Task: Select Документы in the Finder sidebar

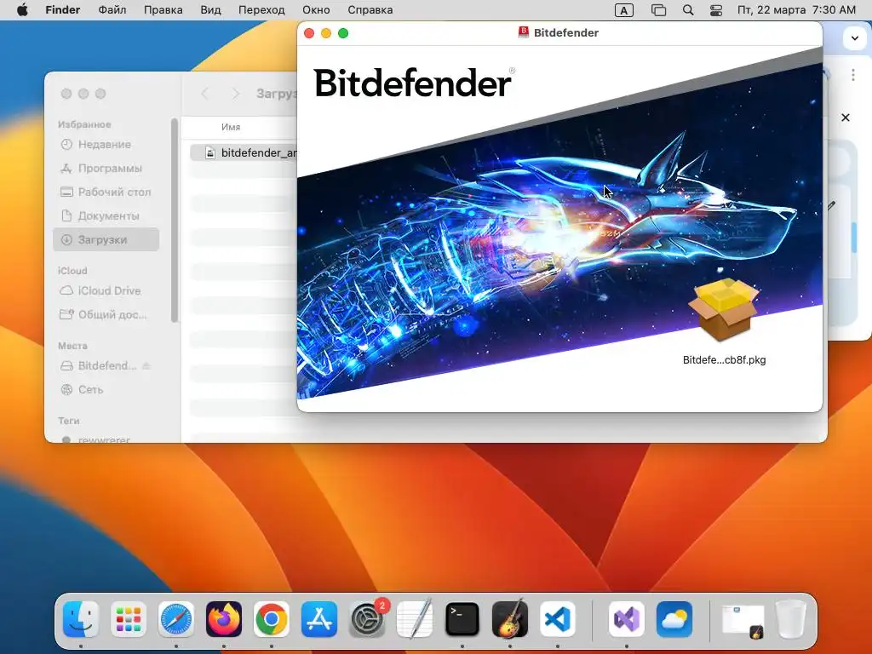Action: tap(106, 215)
